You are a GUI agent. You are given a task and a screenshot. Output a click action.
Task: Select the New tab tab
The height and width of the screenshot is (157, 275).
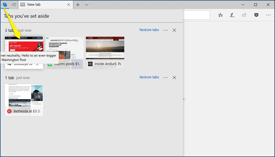[x=46, y=5]
